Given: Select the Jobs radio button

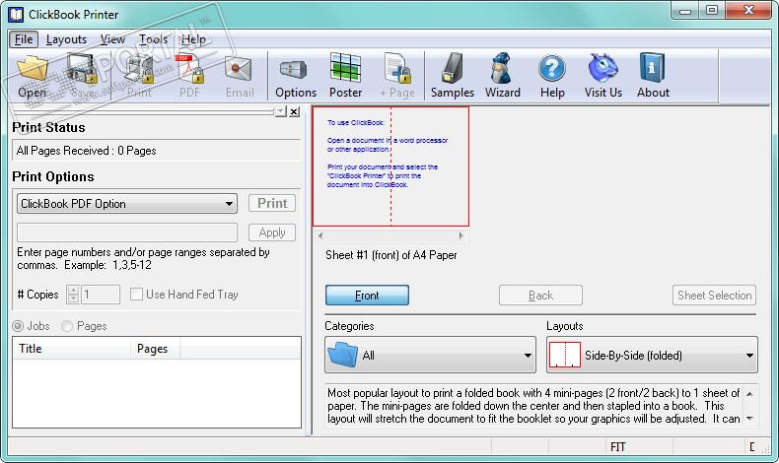Looking at the screenshot, I should coord(18,326).
